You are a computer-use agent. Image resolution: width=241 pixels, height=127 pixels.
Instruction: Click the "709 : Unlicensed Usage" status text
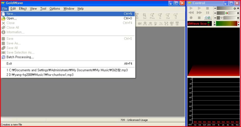pyautogui.click(x=134, y=120)
